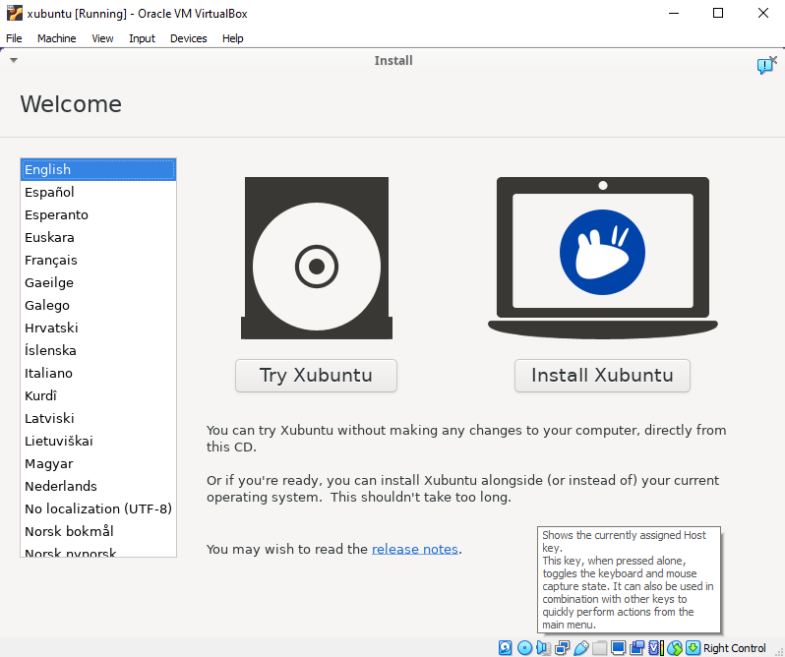Choose Íslenska language
The image size is (785, 657).
pyautogui.click(x=98, y=350)
